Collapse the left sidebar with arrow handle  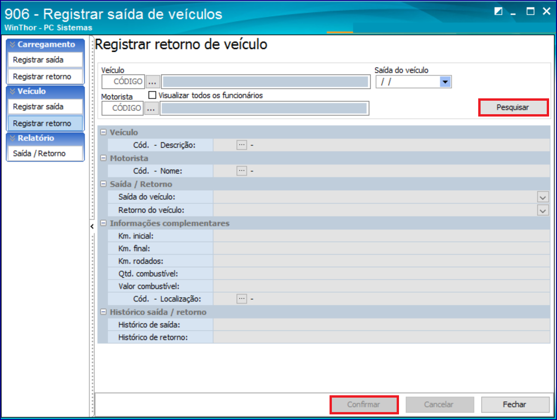point(92,227)
